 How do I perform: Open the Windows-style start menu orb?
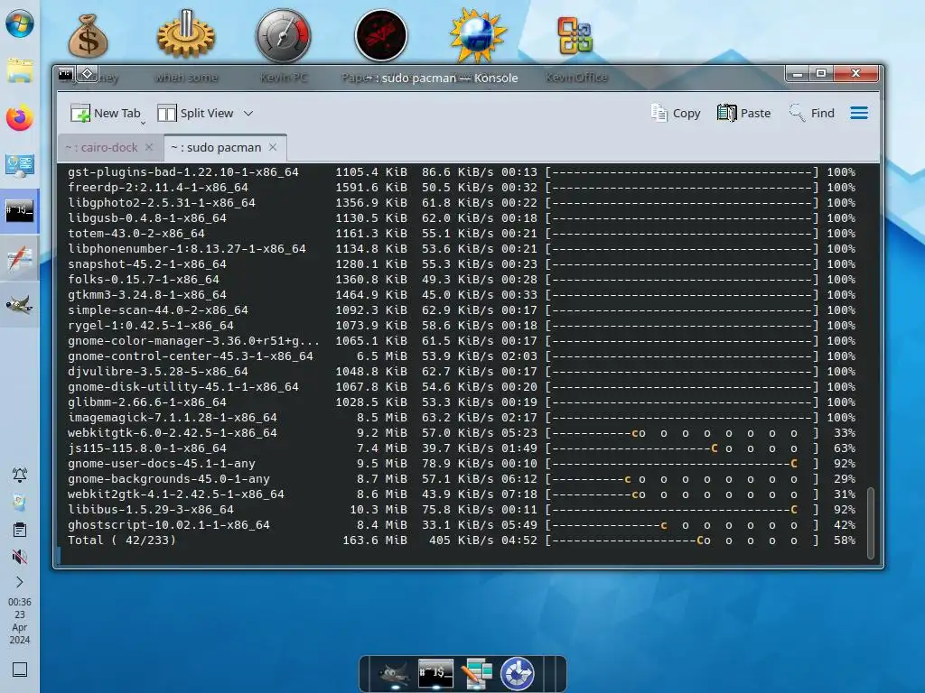(x=20, y=23)
